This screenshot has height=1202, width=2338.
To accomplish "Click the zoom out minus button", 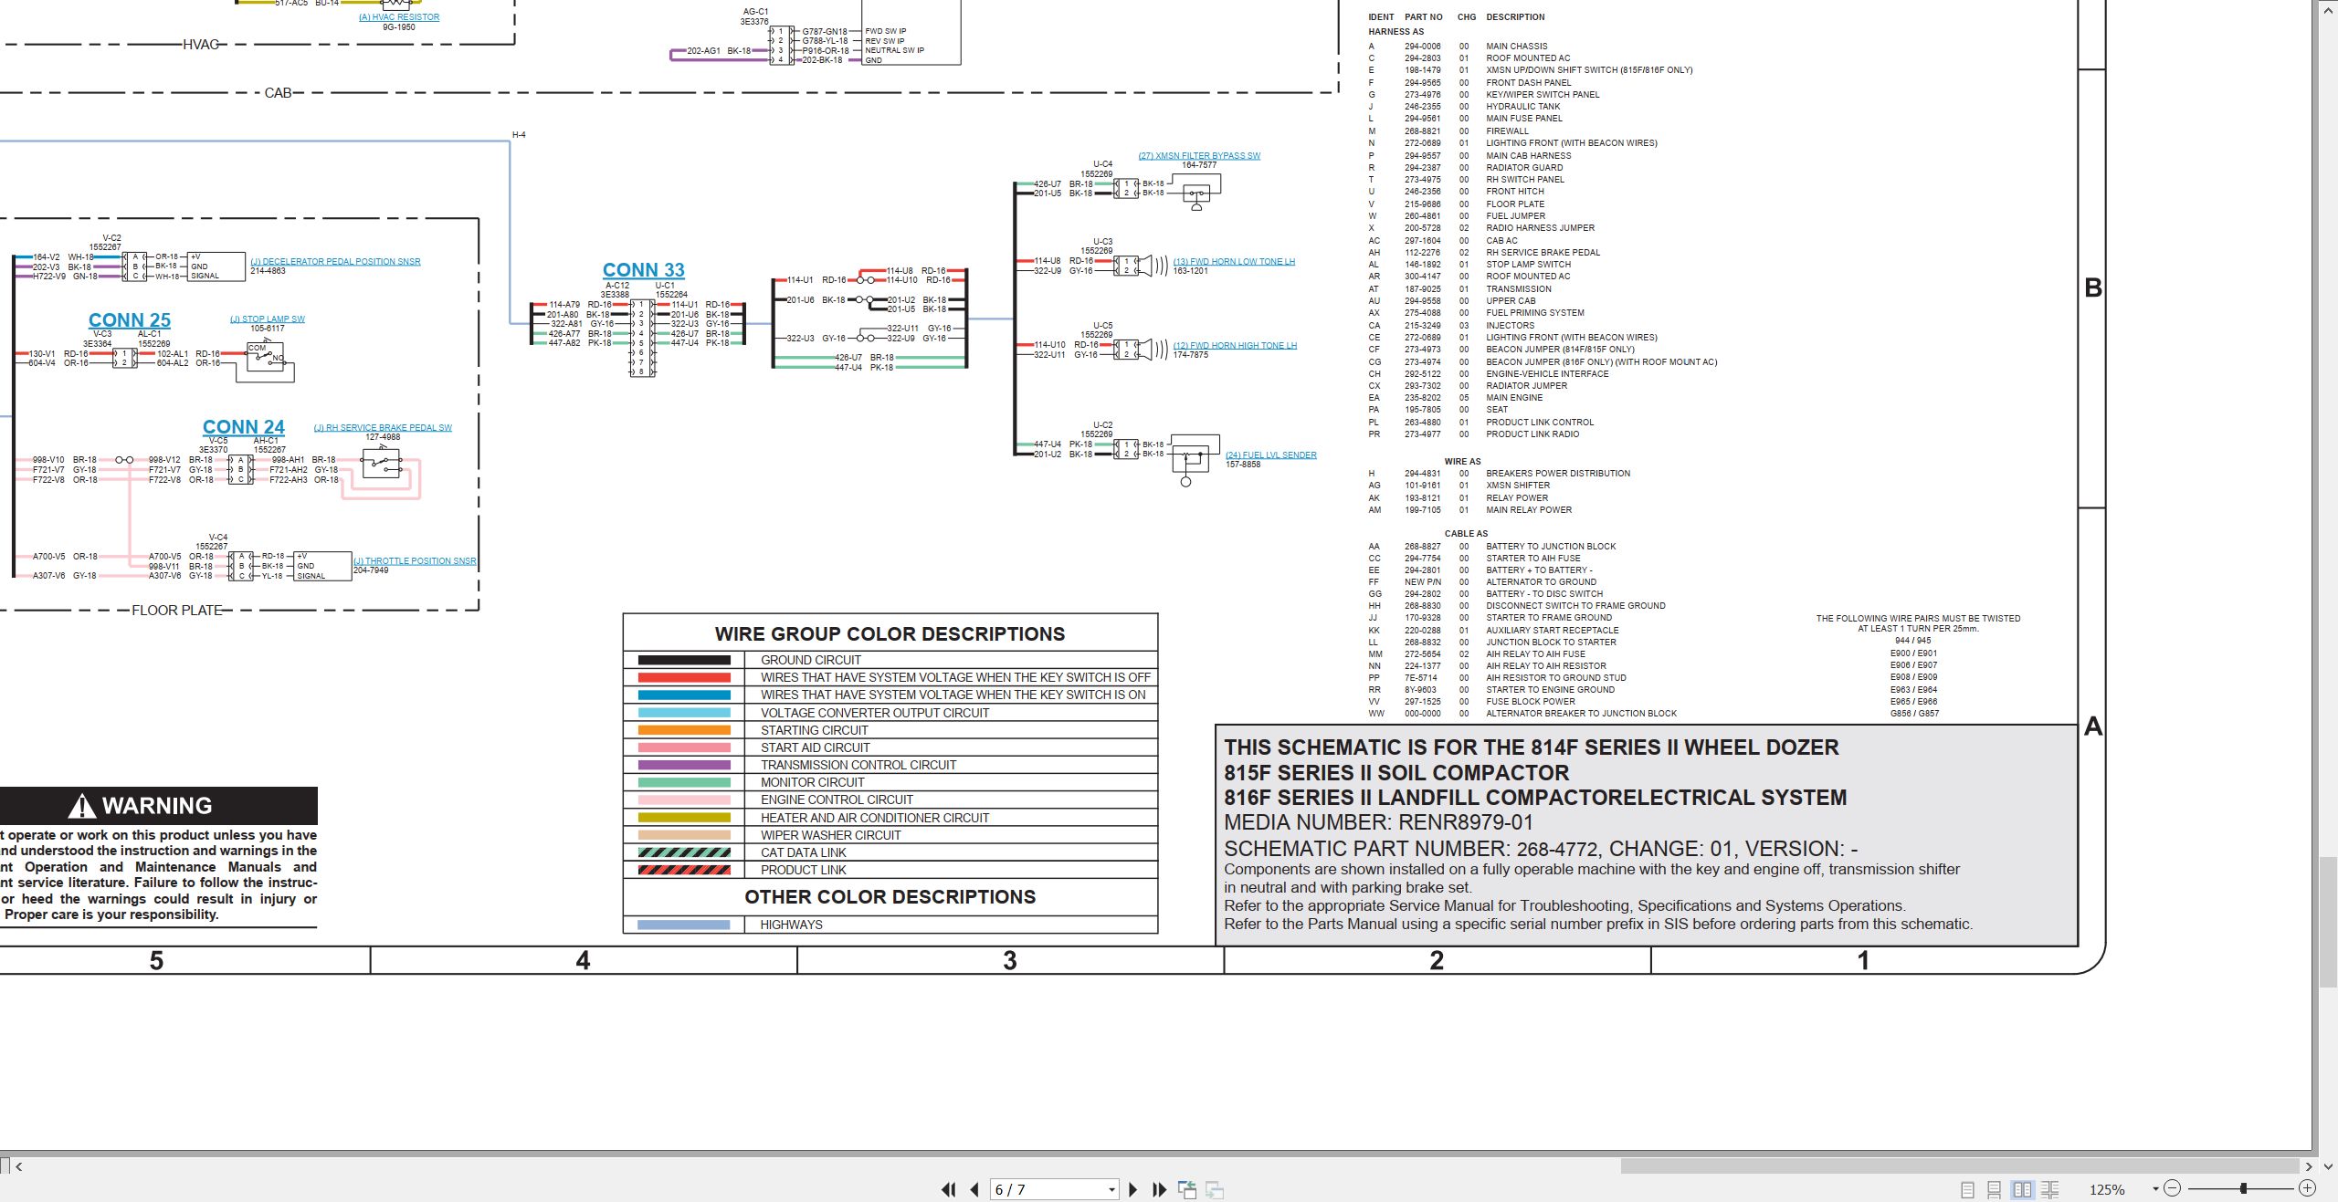I will tap(2173, 1188).
